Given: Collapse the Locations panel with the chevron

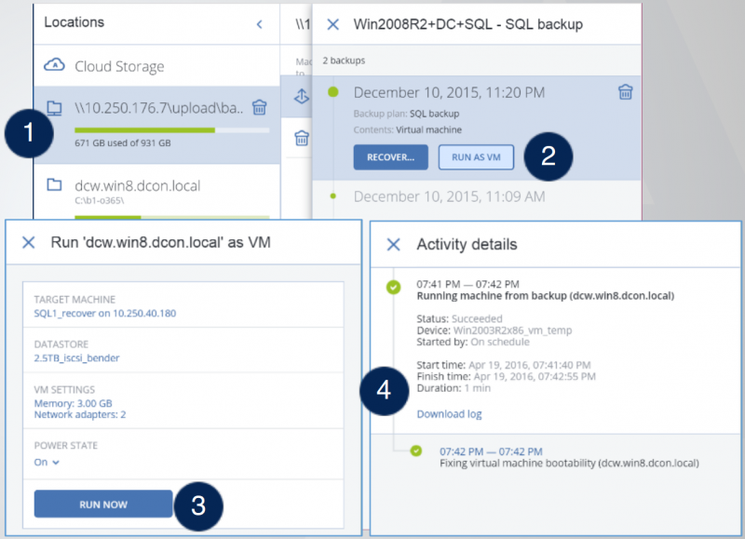Looking at the screenshot, I should tap(260, 24).
